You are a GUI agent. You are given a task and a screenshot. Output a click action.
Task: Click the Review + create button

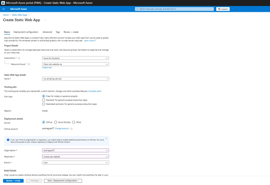[x=13, y=181]
